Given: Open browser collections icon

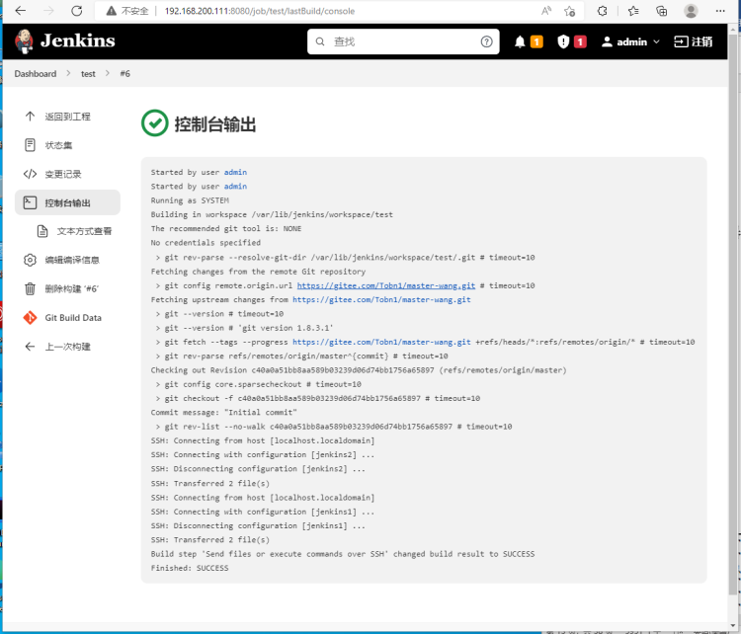Looking at the screenshot, I should (x=662, y=11).
